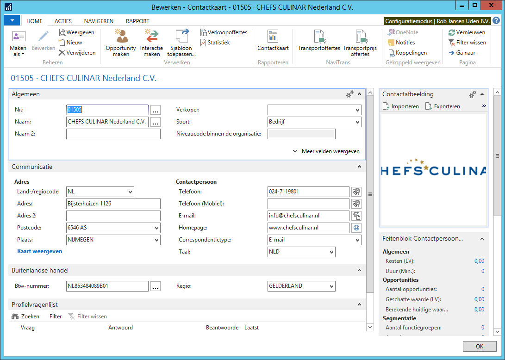Screen dimensions: 505x360
Task: Click Verwijderen to delete contact
Action: [x=77, y=53]
